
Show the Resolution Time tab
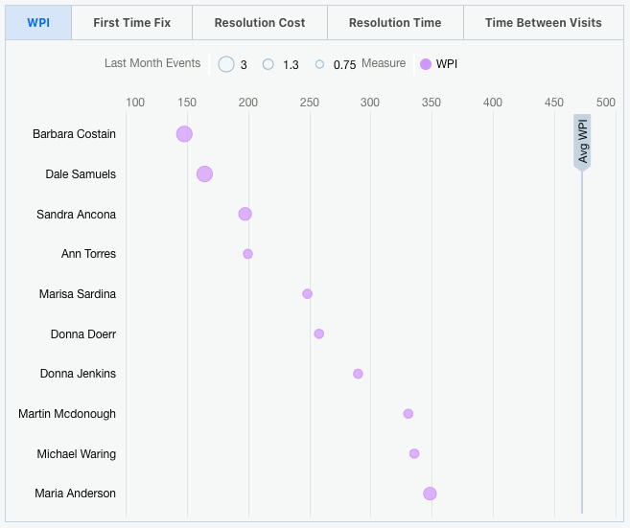coord(395,22)
